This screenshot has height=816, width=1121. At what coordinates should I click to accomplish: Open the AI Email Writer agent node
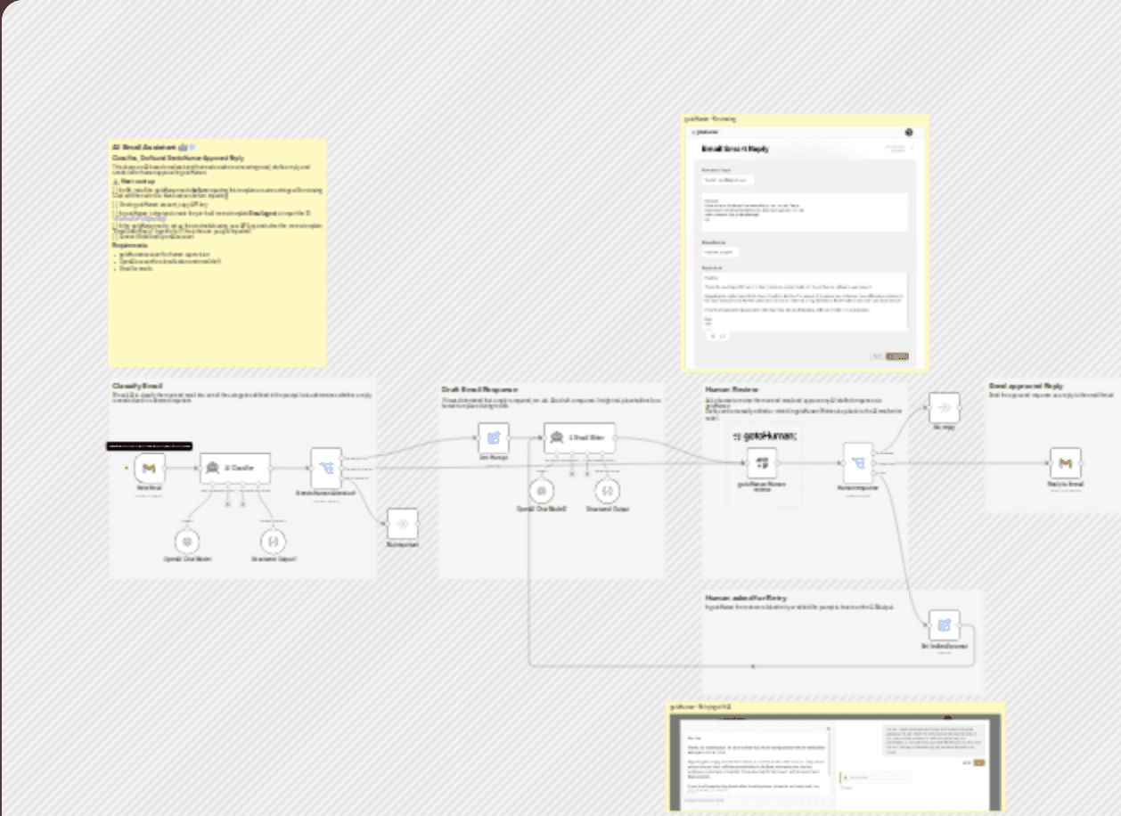[x=580, y=437]
